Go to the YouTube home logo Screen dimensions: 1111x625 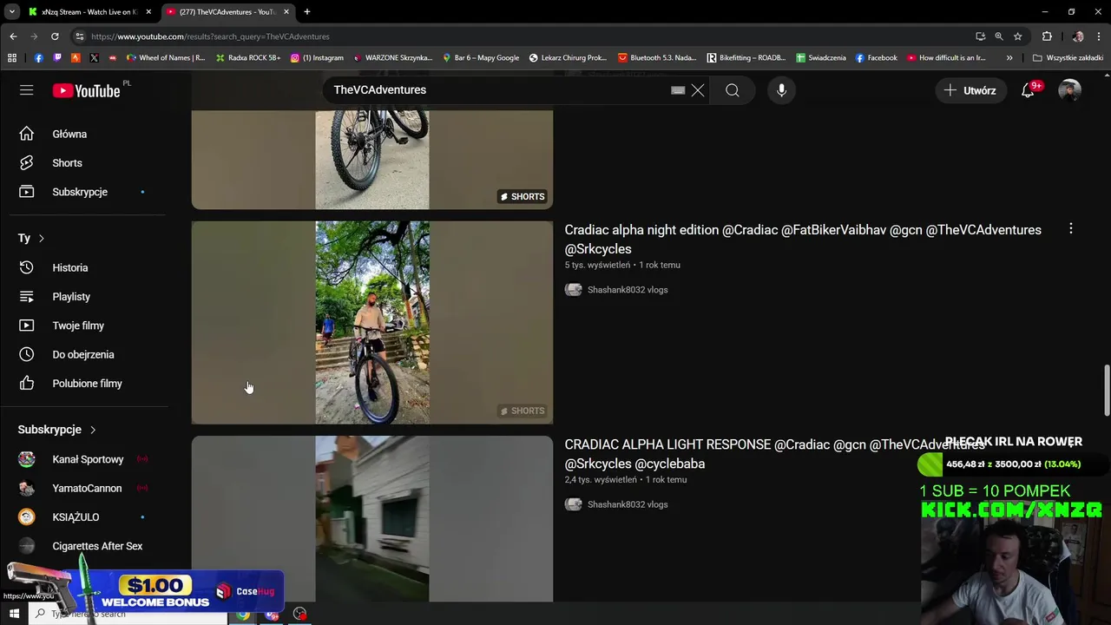pyautogui.click(x=86, y=90)
